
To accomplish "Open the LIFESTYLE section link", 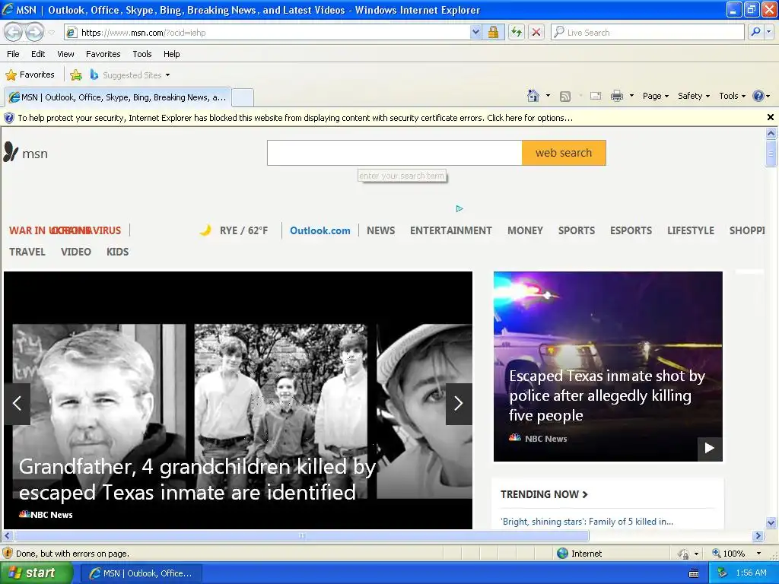I will (x=691, y=230).
